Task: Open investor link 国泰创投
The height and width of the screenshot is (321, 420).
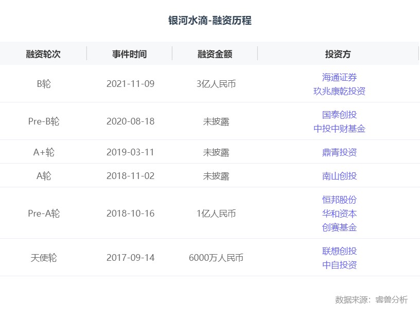Action: tap(339, 115)
